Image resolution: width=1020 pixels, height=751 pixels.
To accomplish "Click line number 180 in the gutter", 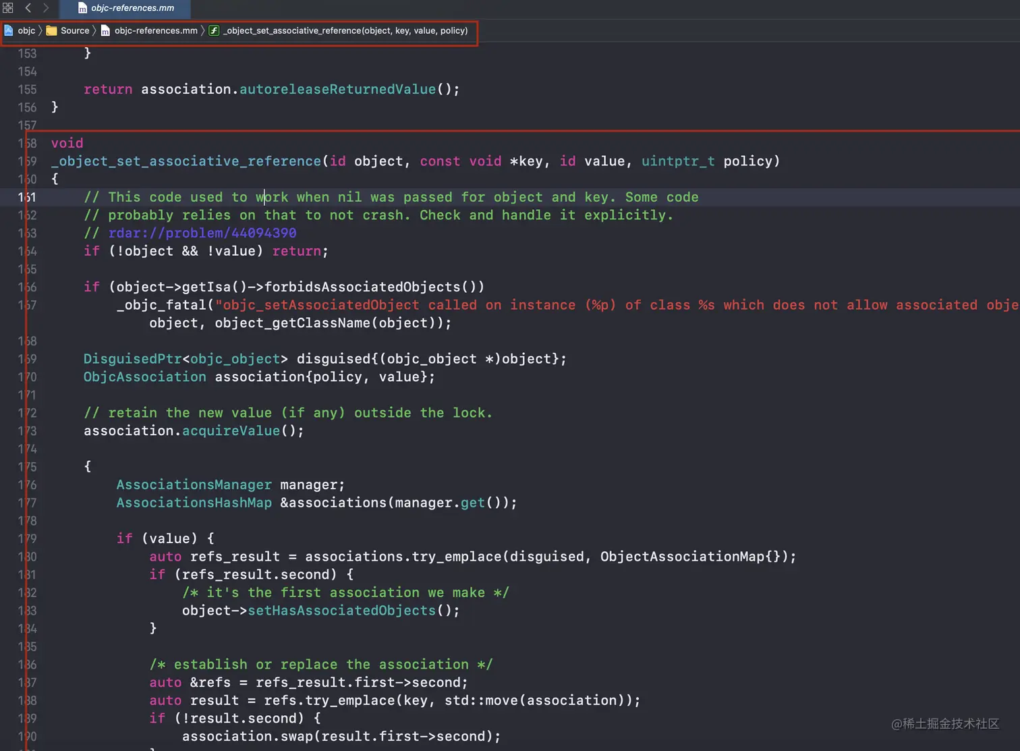I will coord(27,557).
